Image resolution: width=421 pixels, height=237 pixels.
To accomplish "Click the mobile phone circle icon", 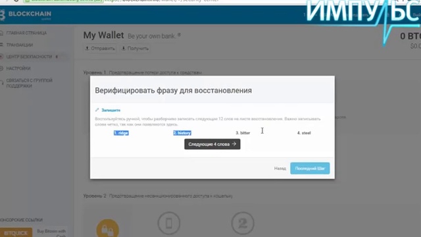I will 169,223.
